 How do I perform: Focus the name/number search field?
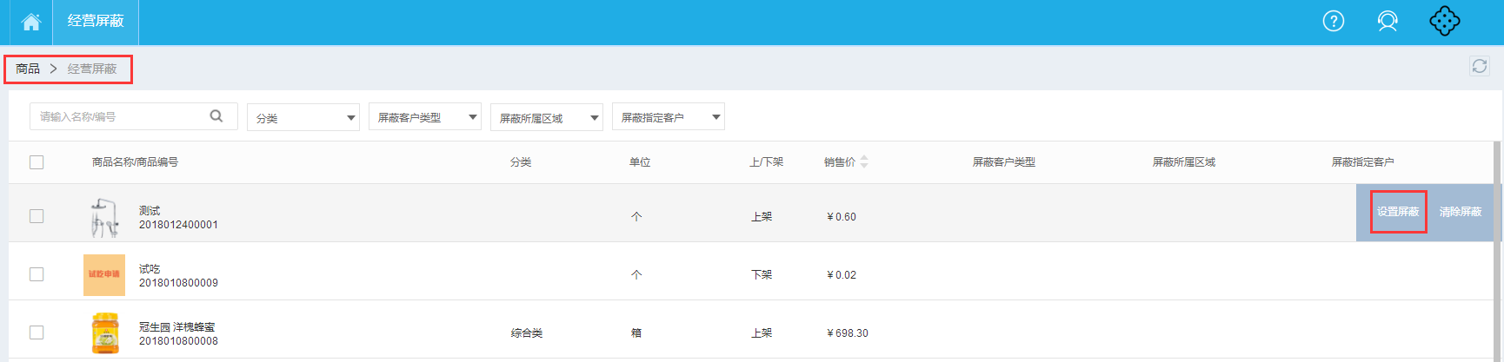134,116
